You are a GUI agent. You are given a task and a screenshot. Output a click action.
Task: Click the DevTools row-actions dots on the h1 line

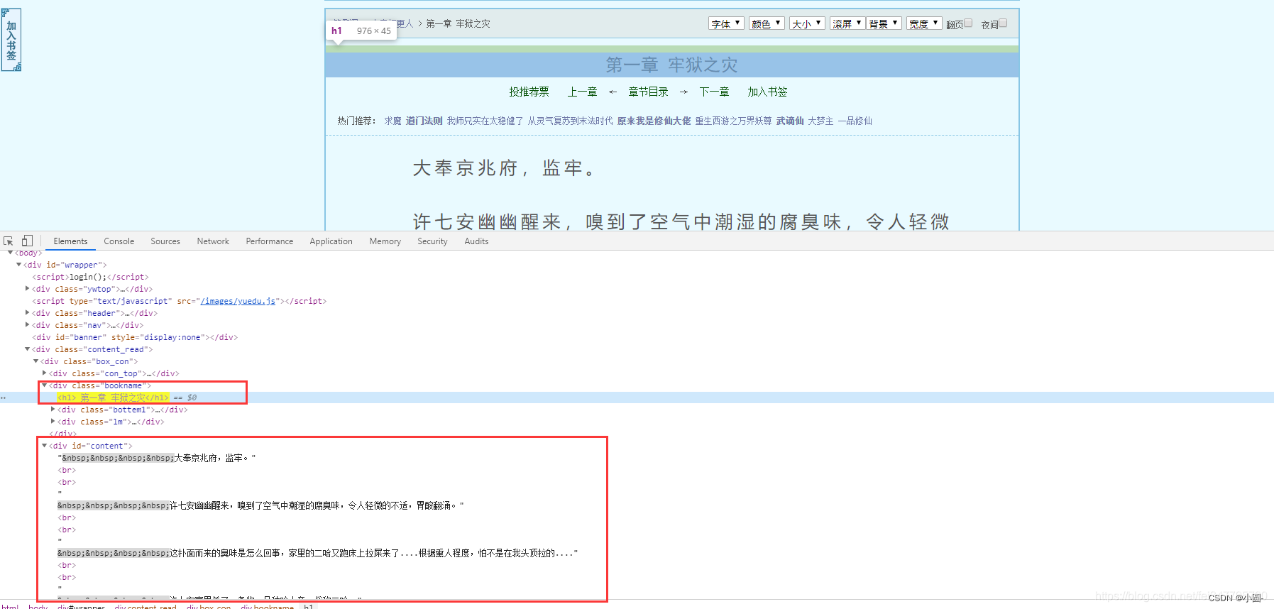[4, 397]
